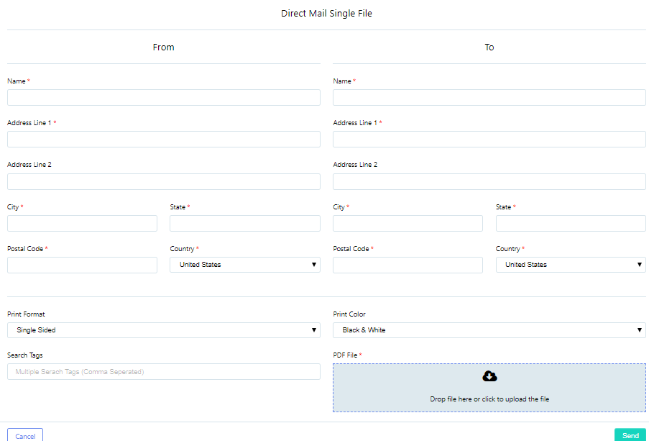Click the From Address Line 2 field

point(163,181)
